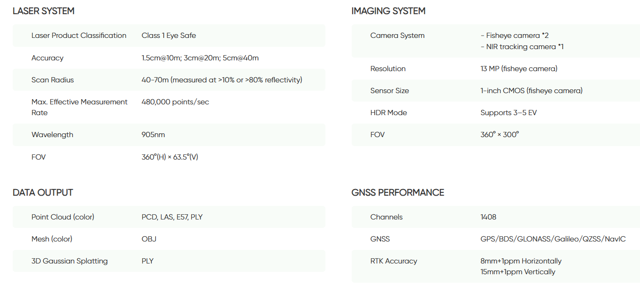Screen dimensions: 640x285
Task: Select the 3D Gaussian Splatting row
Action: tap(169, 261)
